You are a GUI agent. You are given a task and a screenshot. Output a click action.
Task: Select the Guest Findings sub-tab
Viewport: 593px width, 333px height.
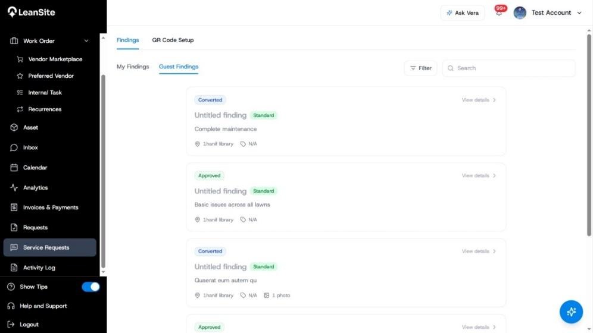[x=179, y=67]
